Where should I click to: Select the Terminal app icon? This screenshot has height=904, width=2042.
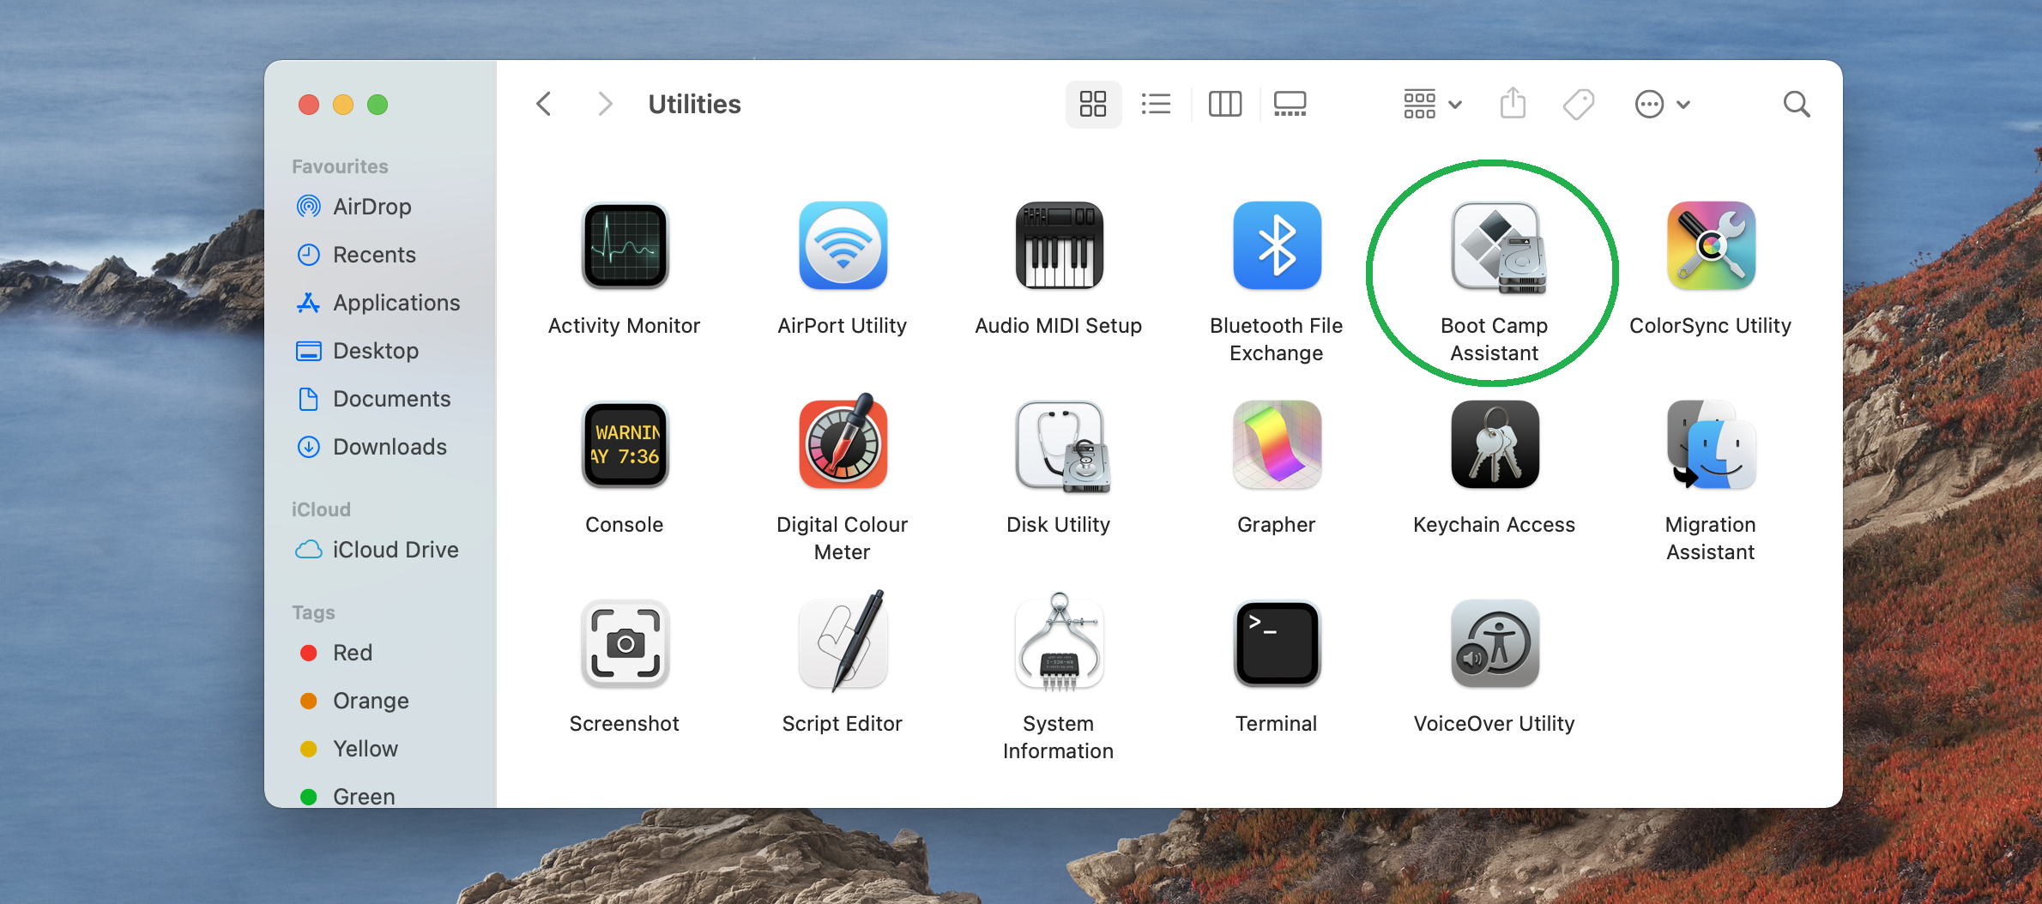pos(1277,644)
